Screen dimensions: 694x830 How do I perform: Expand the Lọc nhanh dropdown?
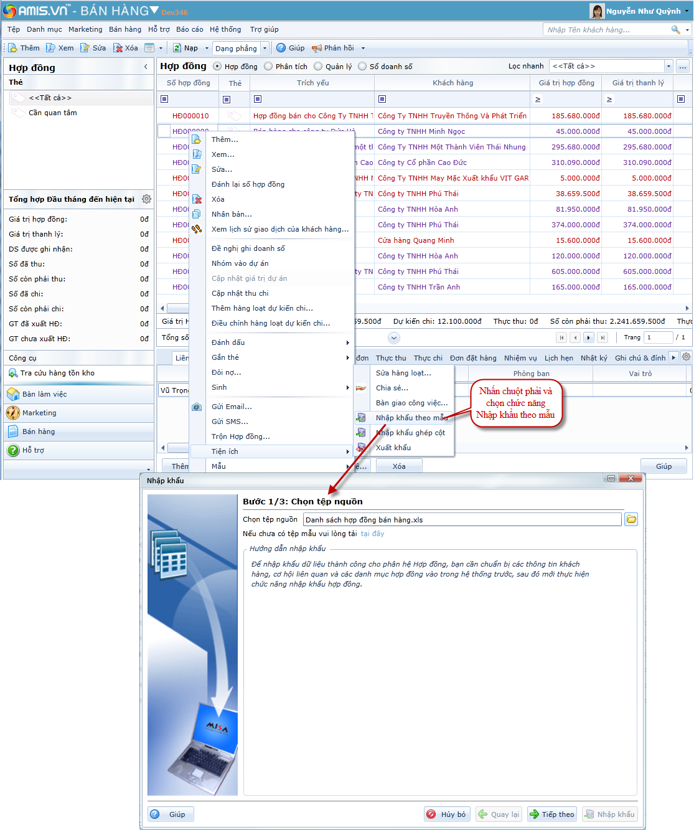(668, 66)
